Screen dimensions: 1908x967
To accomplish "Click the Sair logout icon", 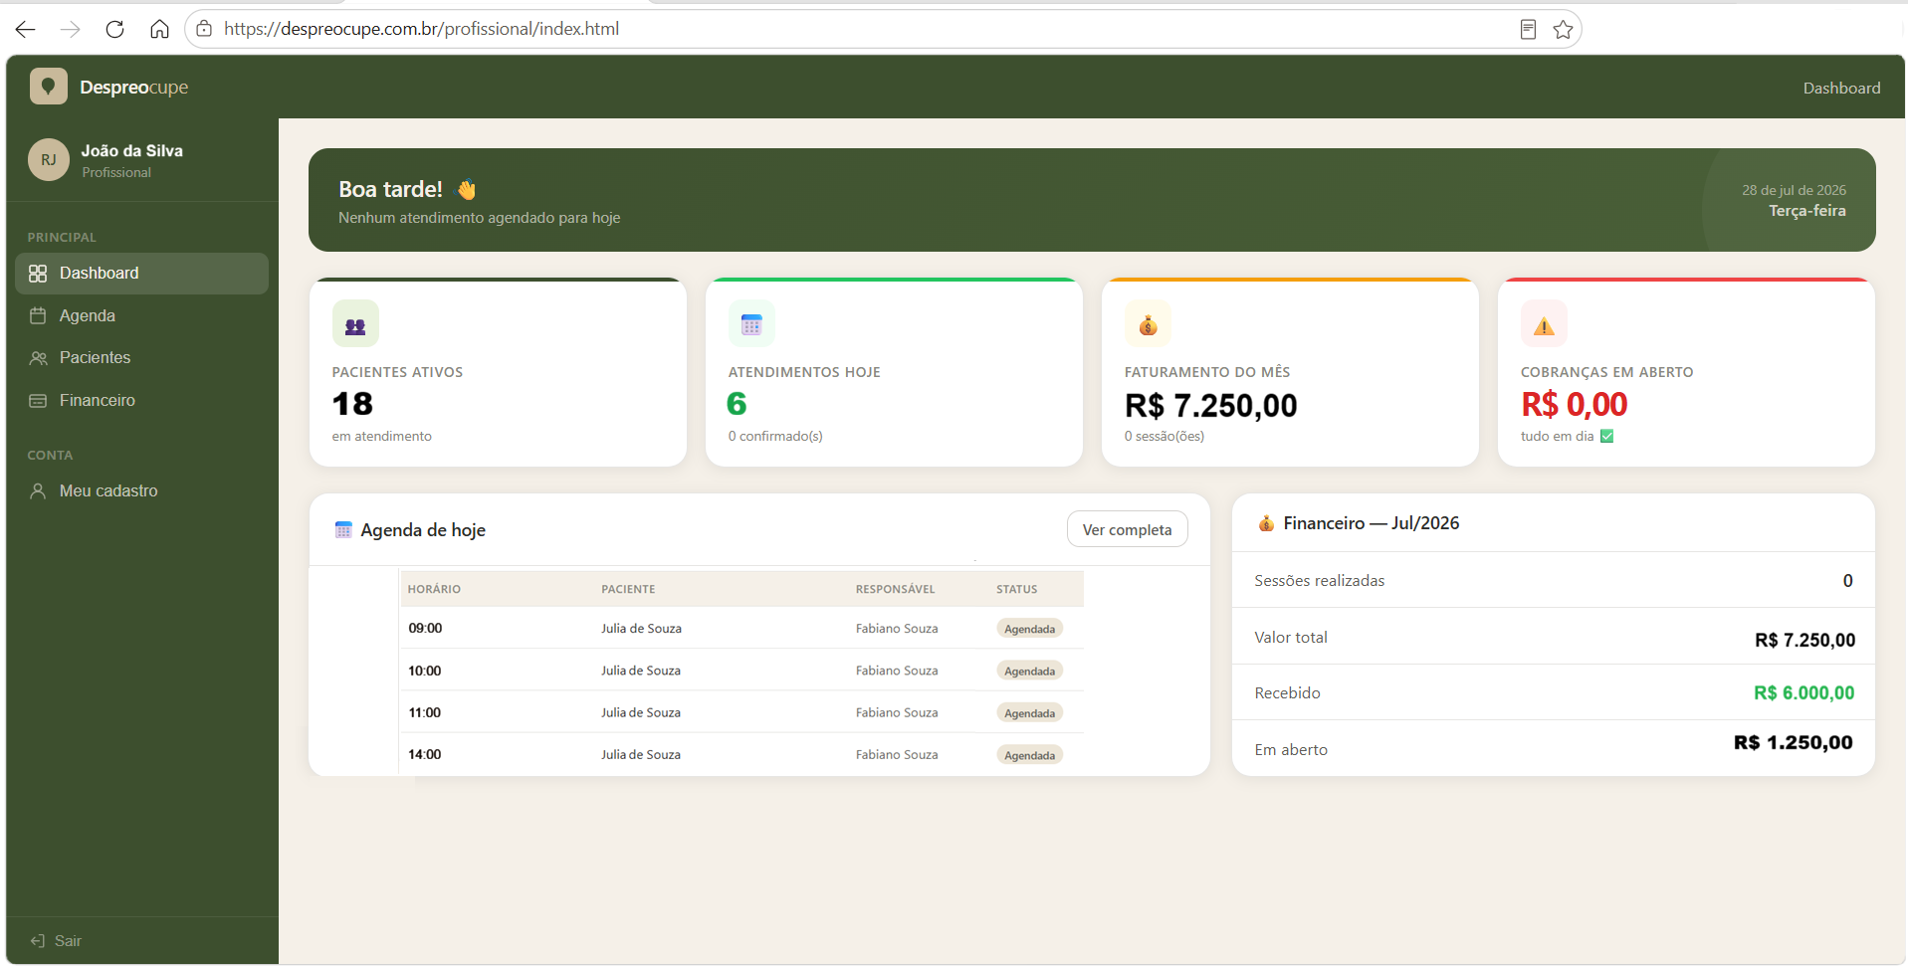I will (x=38, y=941).
